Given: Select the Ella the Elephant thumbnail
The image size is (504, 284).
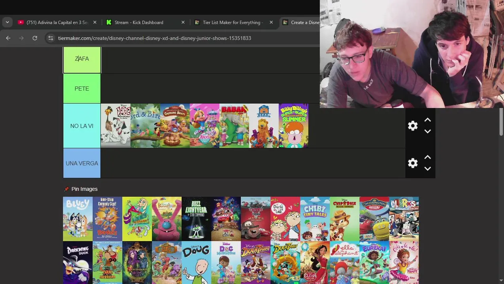Looking at the screenshot, I should [345, 263].
